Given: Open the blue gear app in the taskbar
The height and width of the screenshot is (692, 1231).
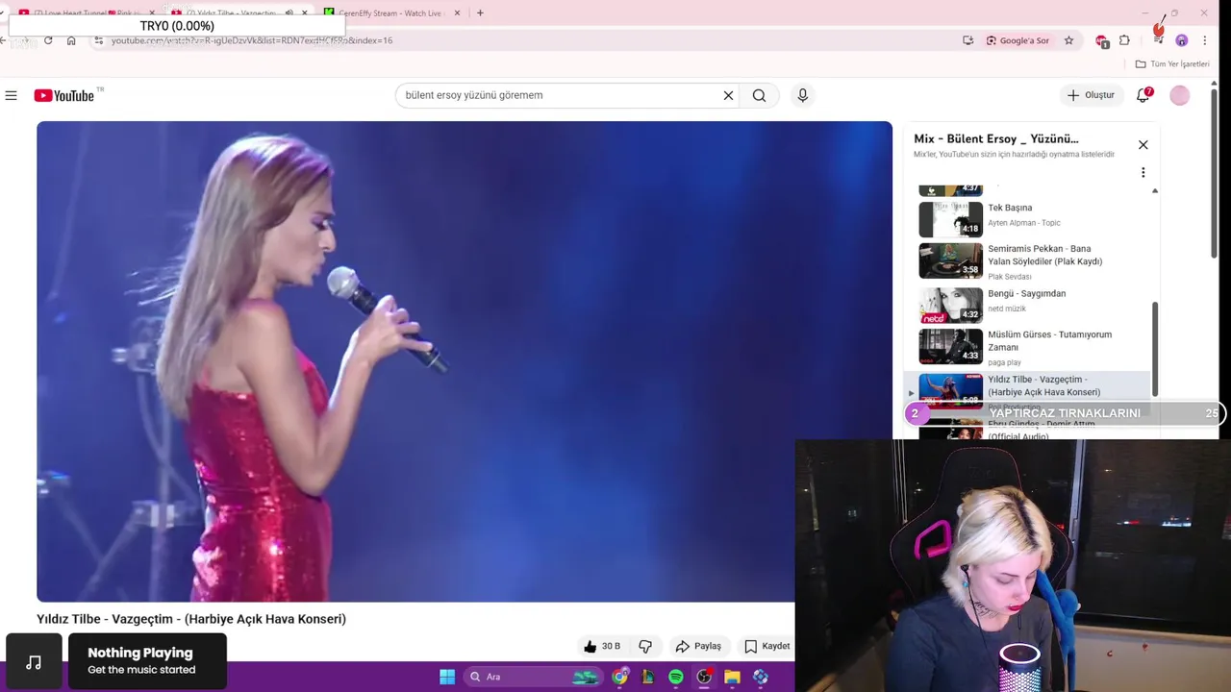Looking at the screenshot, I should tap(761, 677).
